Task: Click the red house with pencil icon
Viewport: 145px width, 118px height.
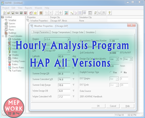Action: (x=31, y=13)
